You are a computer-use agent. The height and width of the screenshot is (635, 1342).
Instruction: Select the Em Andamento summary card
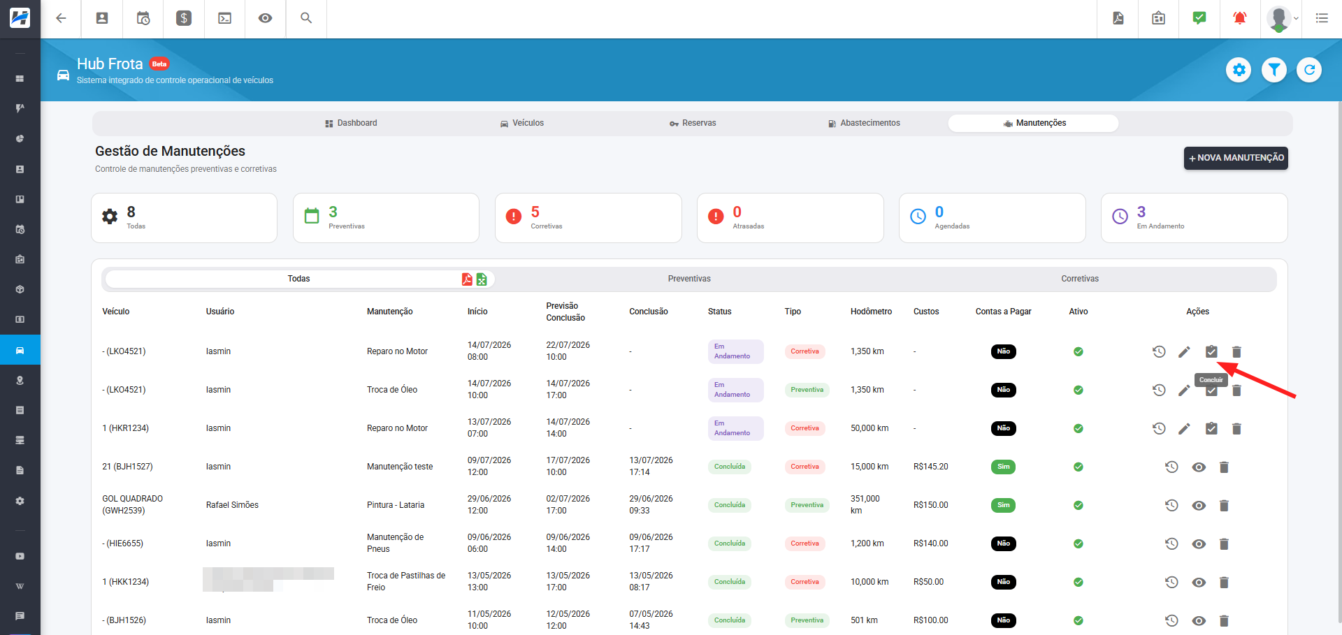coord(1194,218)
